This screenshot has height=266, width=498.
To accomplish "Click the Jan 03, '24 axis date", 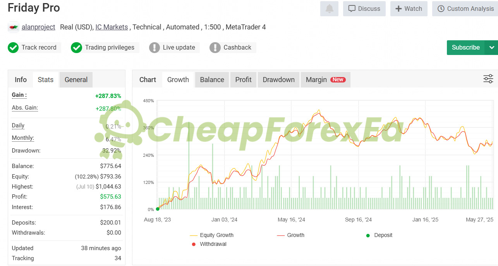I will click(x=225, y=220).
